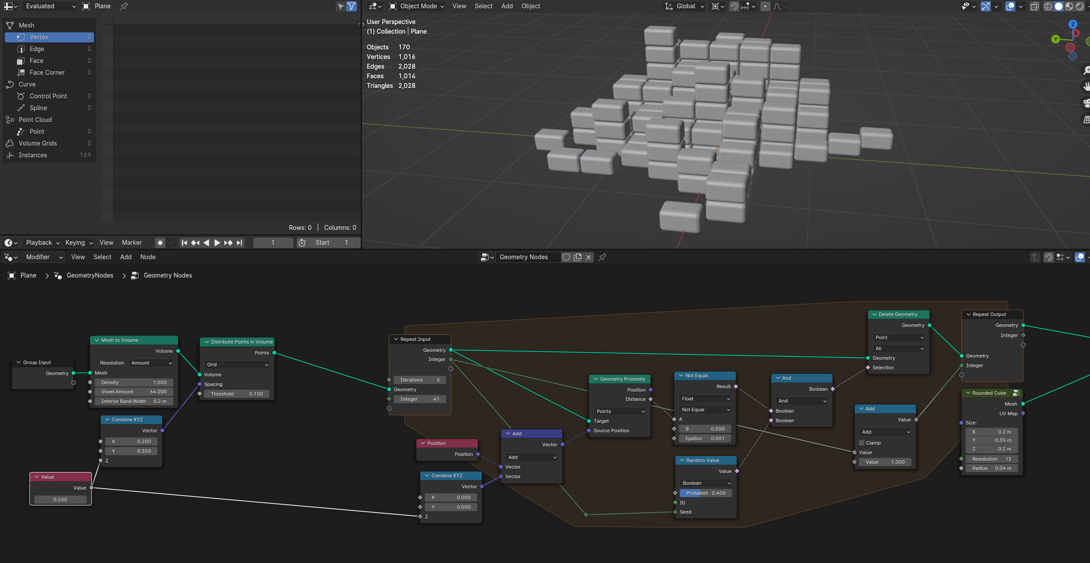Click GeometryNodes in the breadcrumb path
This screenshot has width=1090, height=563.
point(90,275)
